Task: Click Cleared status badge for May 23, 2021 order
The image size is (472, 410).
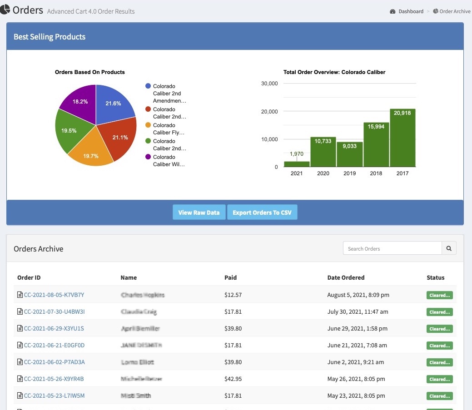Action: click(439, 396)
